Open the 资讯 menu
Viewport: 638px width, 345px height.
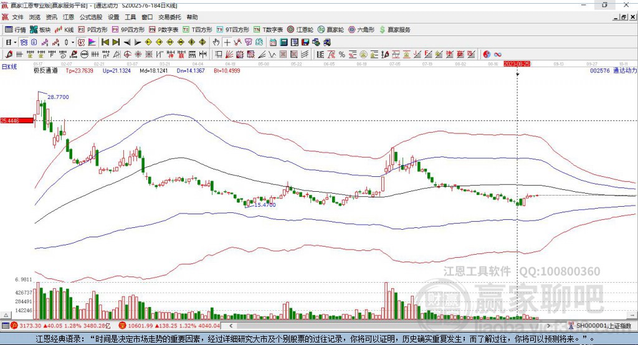pos(51,17)
